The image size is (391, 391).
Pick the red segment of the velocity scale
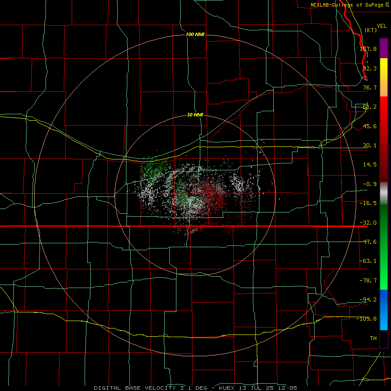tap(384, 139)
